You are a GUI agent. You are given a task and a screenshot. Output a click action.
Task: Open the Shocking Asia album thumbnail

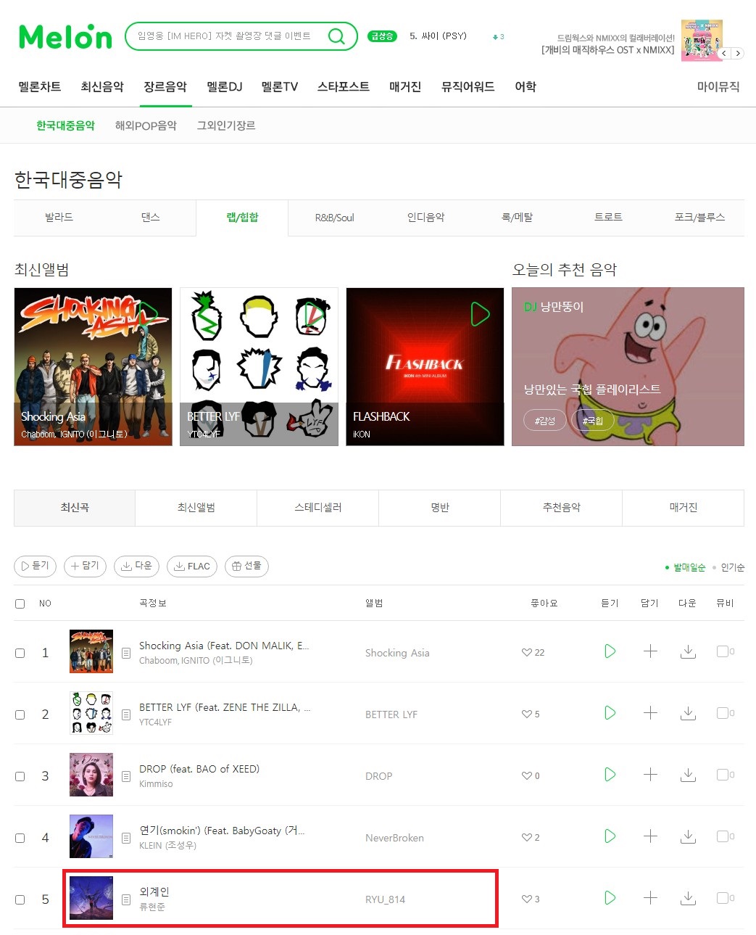[91, 651]
